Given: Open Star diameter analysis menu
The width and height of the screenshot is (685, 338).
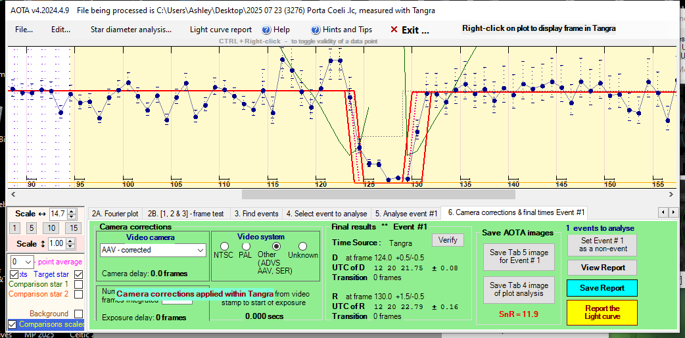Looking at the screenshot, I should [x=131, y=30].
